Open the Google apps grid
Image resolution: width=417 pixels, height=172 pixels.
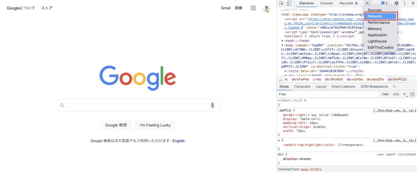(x=253, y=8)
